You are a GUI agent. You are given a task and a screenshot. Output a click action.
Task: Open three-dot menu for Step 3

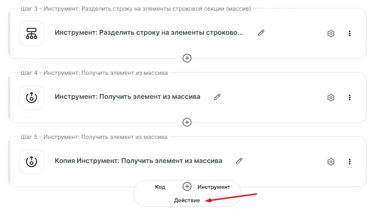coord(349,33)
